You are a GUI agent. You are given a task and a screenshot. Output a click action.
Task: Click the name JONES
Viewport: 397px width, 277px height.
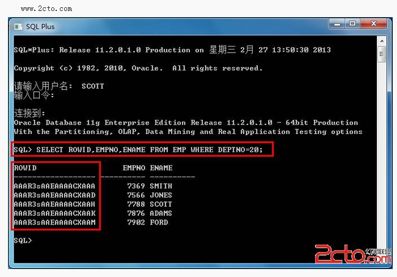click(161, 195)
